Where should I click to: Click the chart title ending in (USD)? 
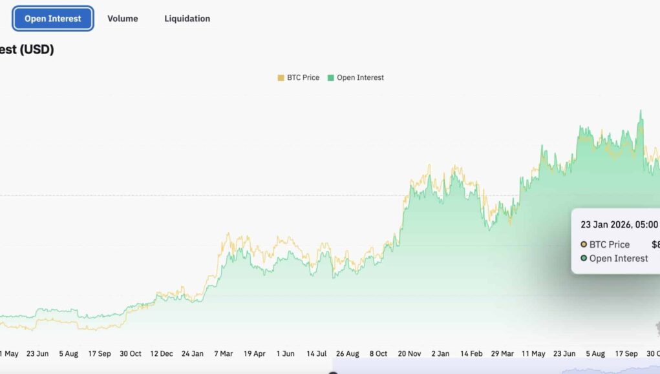[x=27, y=50]
